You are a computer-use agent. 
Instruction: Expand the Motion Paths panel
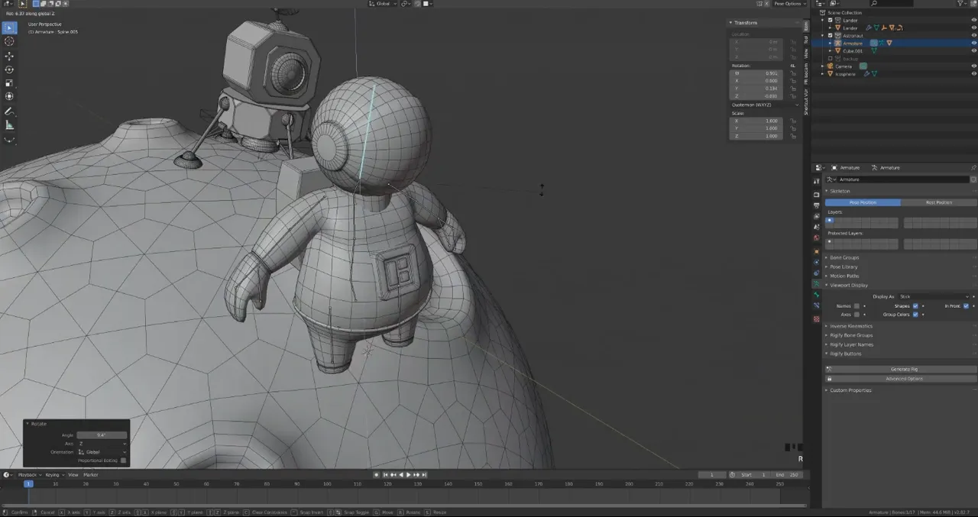844,276
